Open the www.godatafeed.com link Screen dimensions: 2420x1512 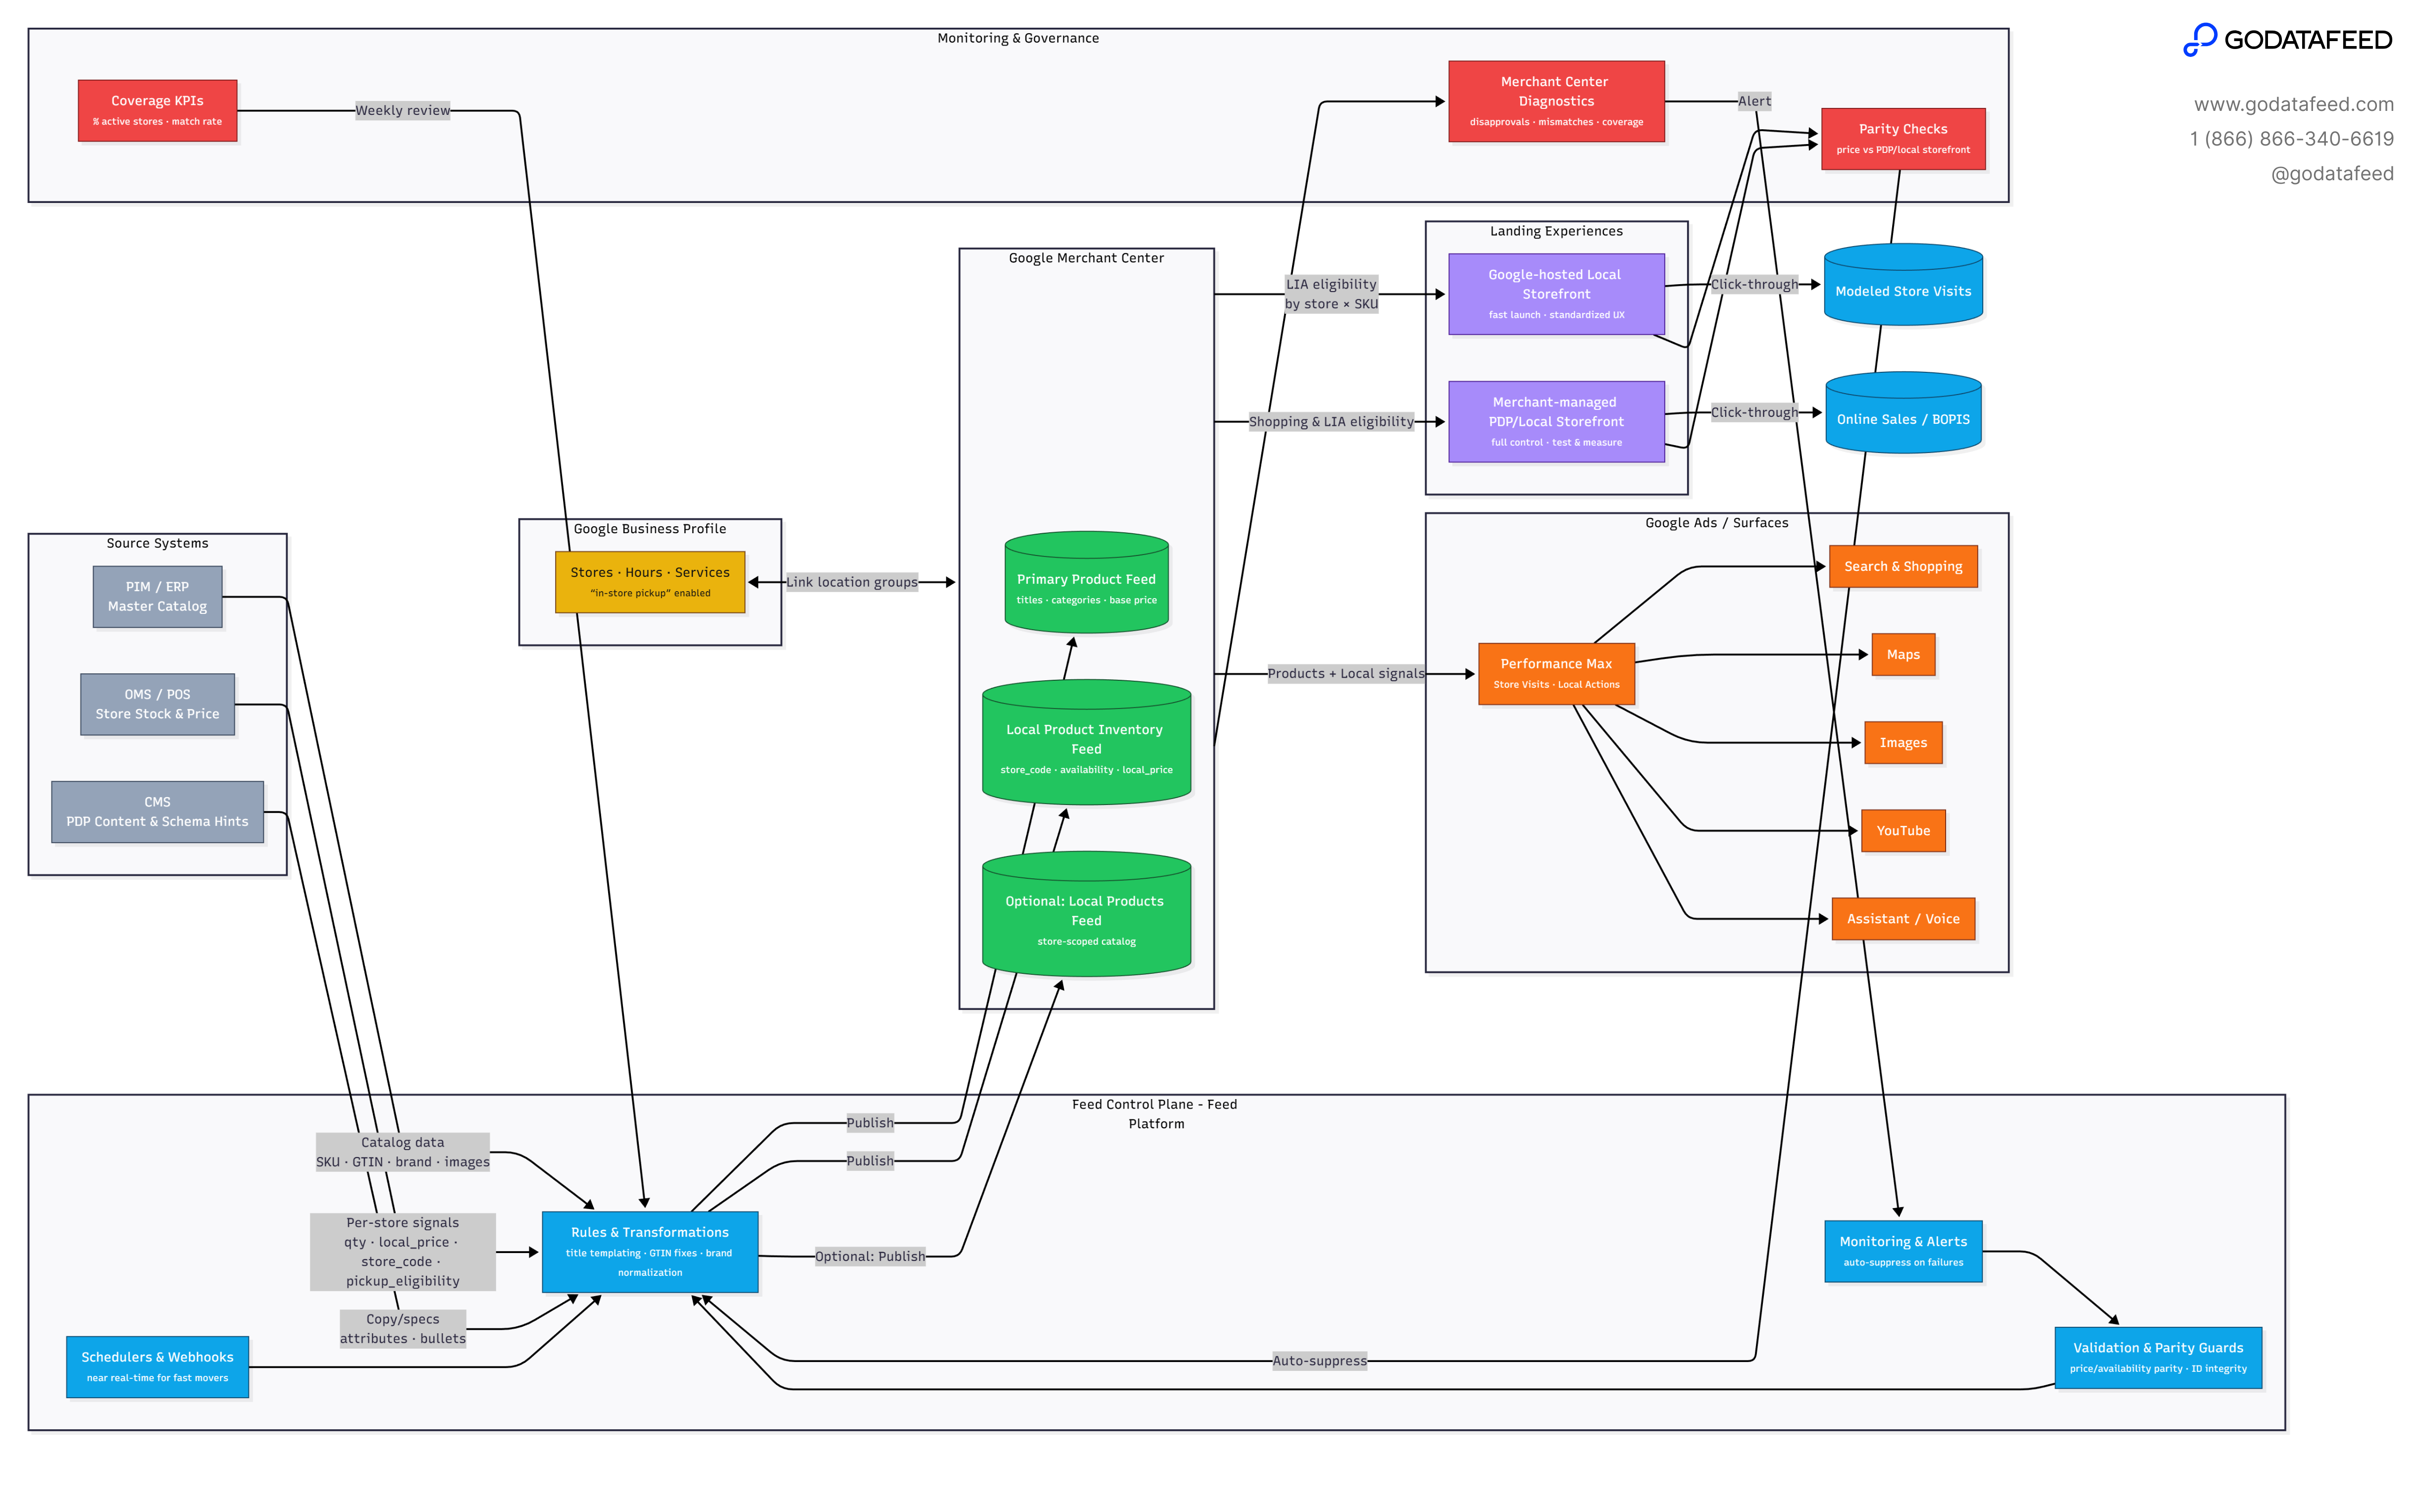[2293, 104]
